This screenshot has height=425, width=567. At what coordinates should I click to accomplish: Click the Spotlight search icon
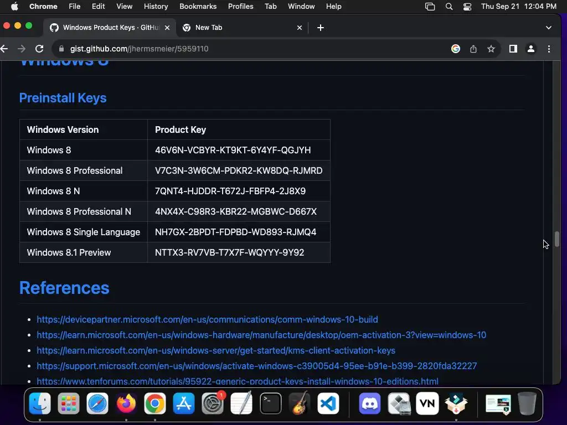tap(449, 7)
